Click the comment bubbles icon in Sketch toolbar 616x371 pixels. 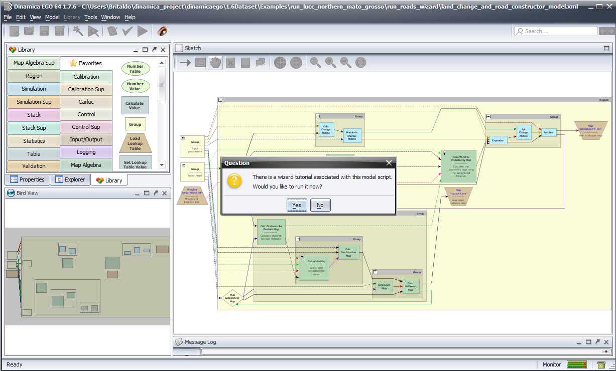pos(261,63)
